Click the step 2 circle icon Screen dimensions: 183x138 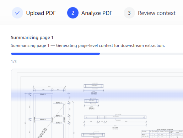(x=73, y=13)
